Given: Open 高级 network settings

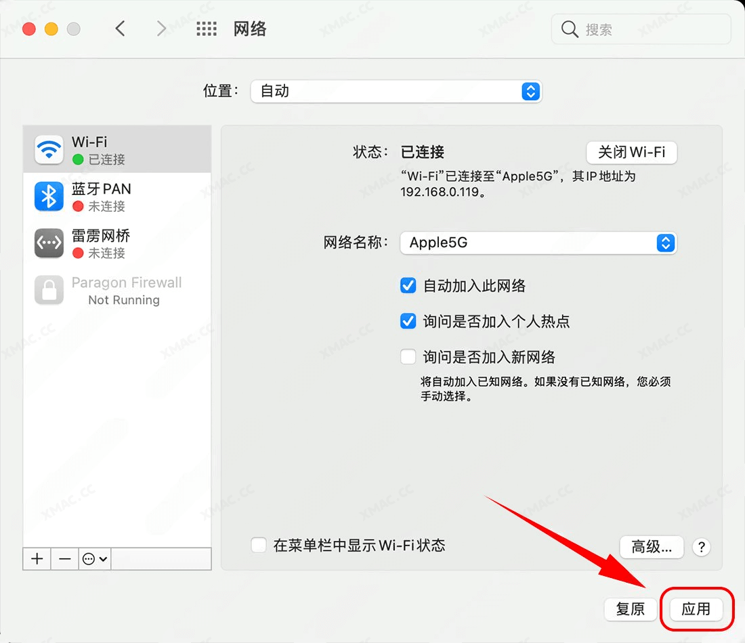Looking at the screenshot, I should [x=652, y=547].
